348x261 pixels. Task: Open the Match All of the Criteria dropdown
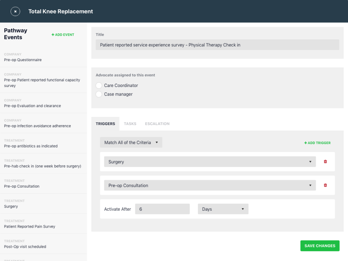(131, 142)
